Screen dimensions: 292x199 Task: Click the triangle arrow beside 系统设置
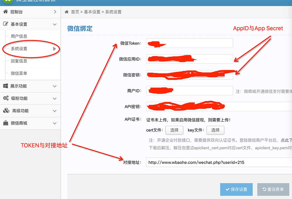54,49
